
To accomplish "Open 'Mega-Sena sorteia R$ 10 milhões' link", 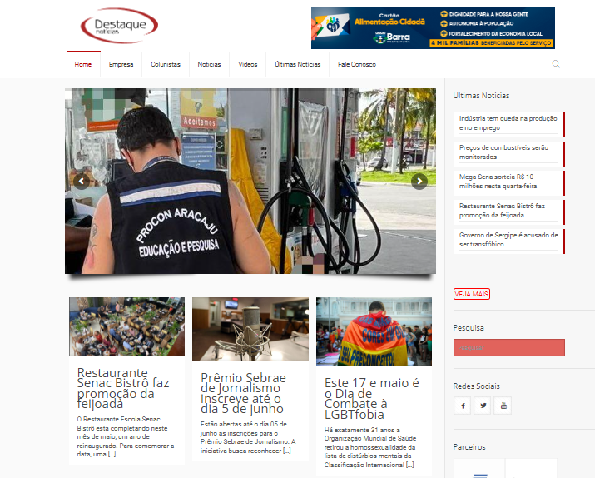I will pos(498,181).
